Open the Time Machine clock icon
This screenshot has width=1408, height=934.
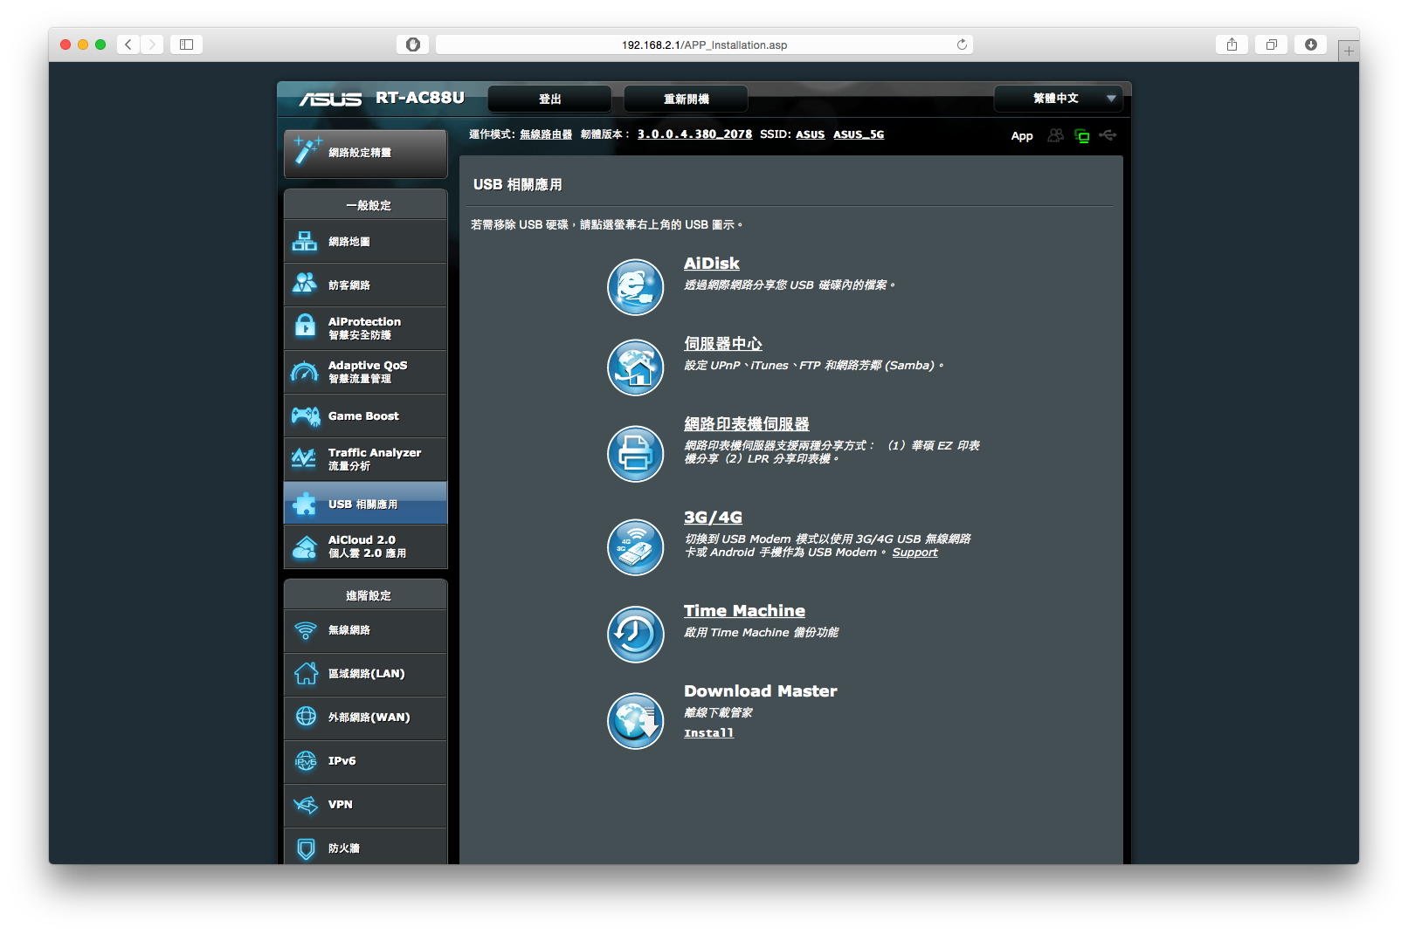(635, 635)
